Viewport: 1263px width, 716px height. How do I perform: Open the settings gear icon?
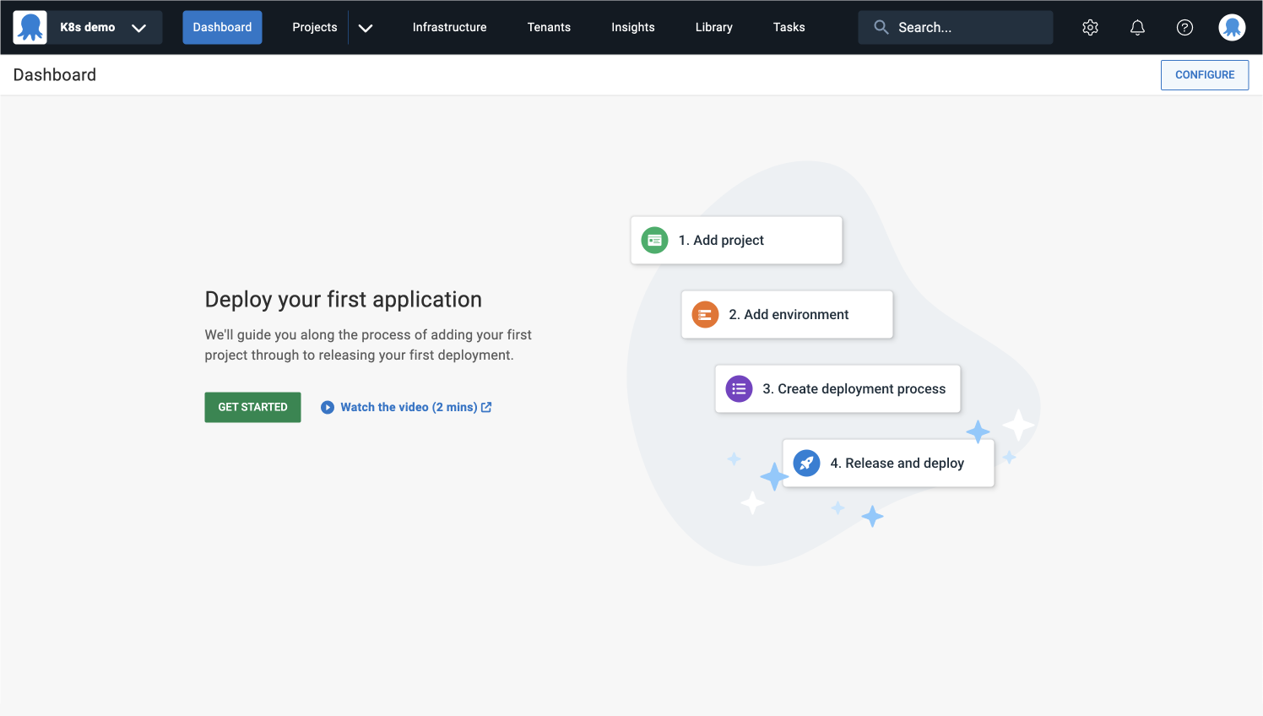pos(1090,28)
